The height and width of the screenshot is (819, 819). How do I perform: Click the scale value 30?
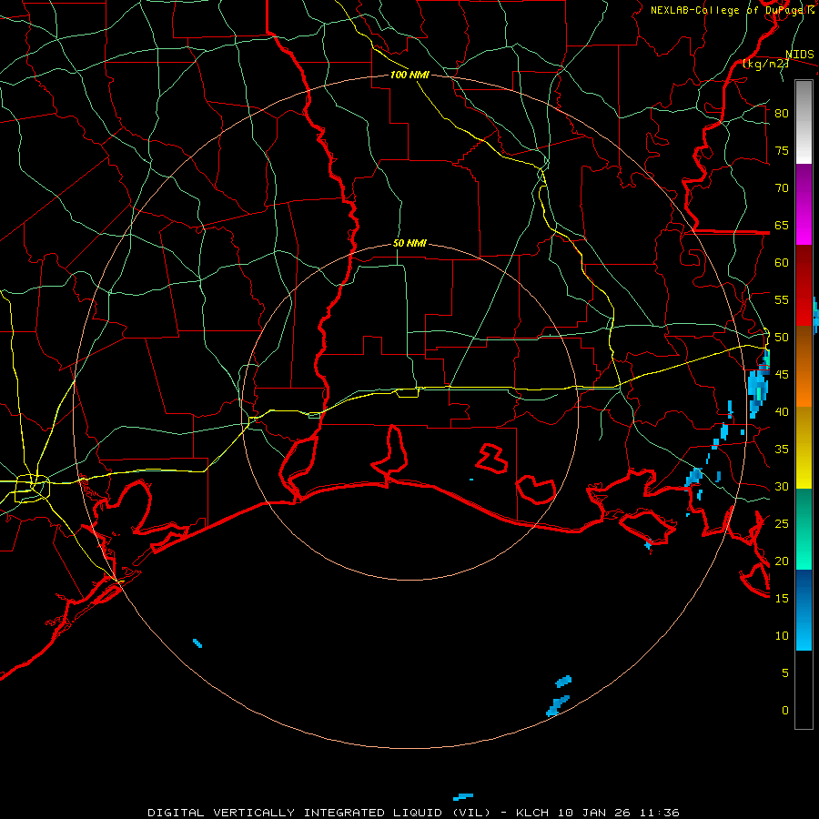point(782,487)
